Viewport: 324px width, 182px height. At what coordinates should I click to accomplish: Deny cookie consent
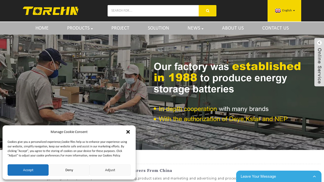[69, 170]
